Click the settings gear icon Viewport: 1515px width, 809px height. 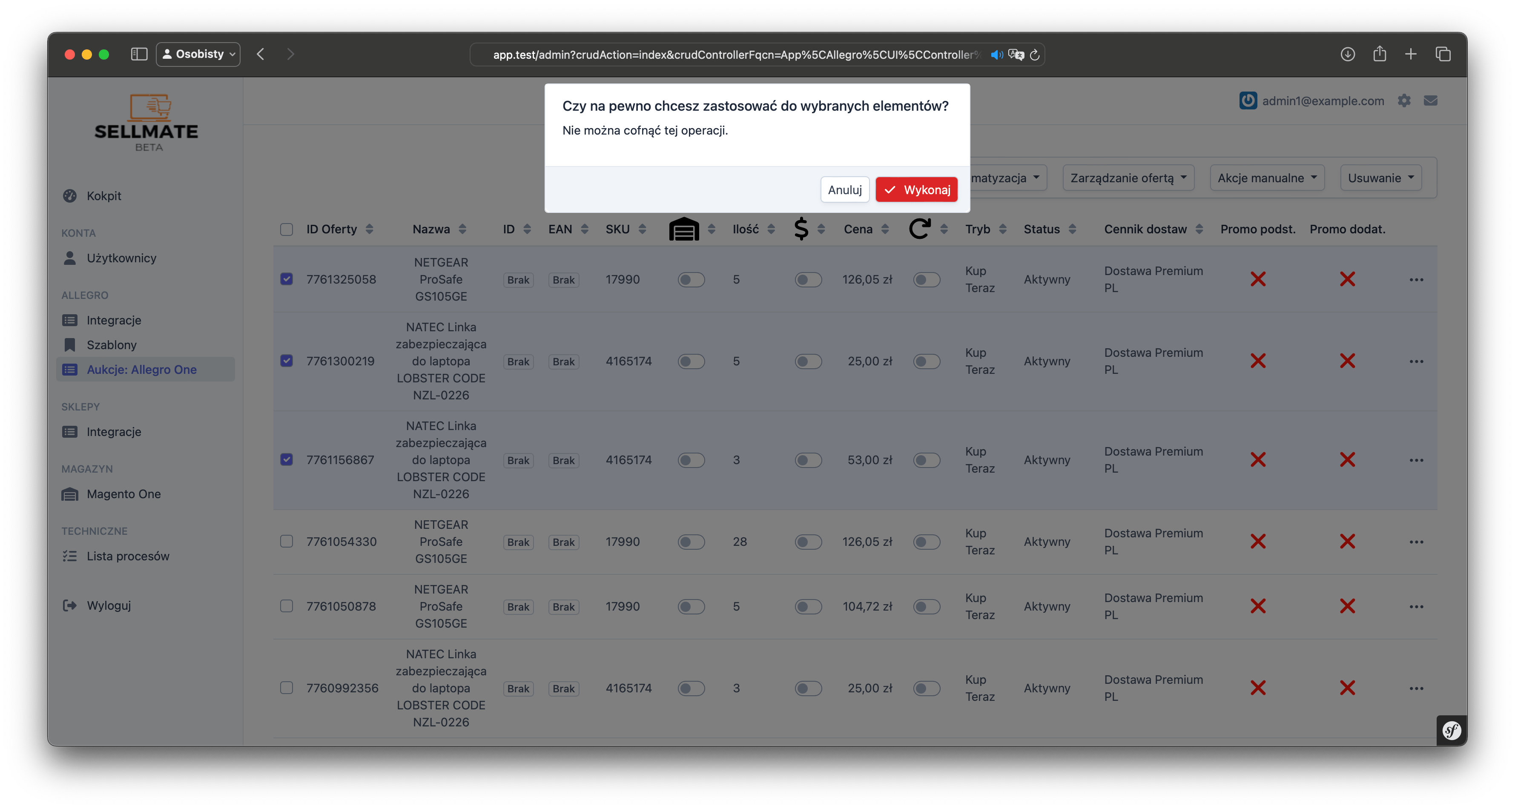1404,101
